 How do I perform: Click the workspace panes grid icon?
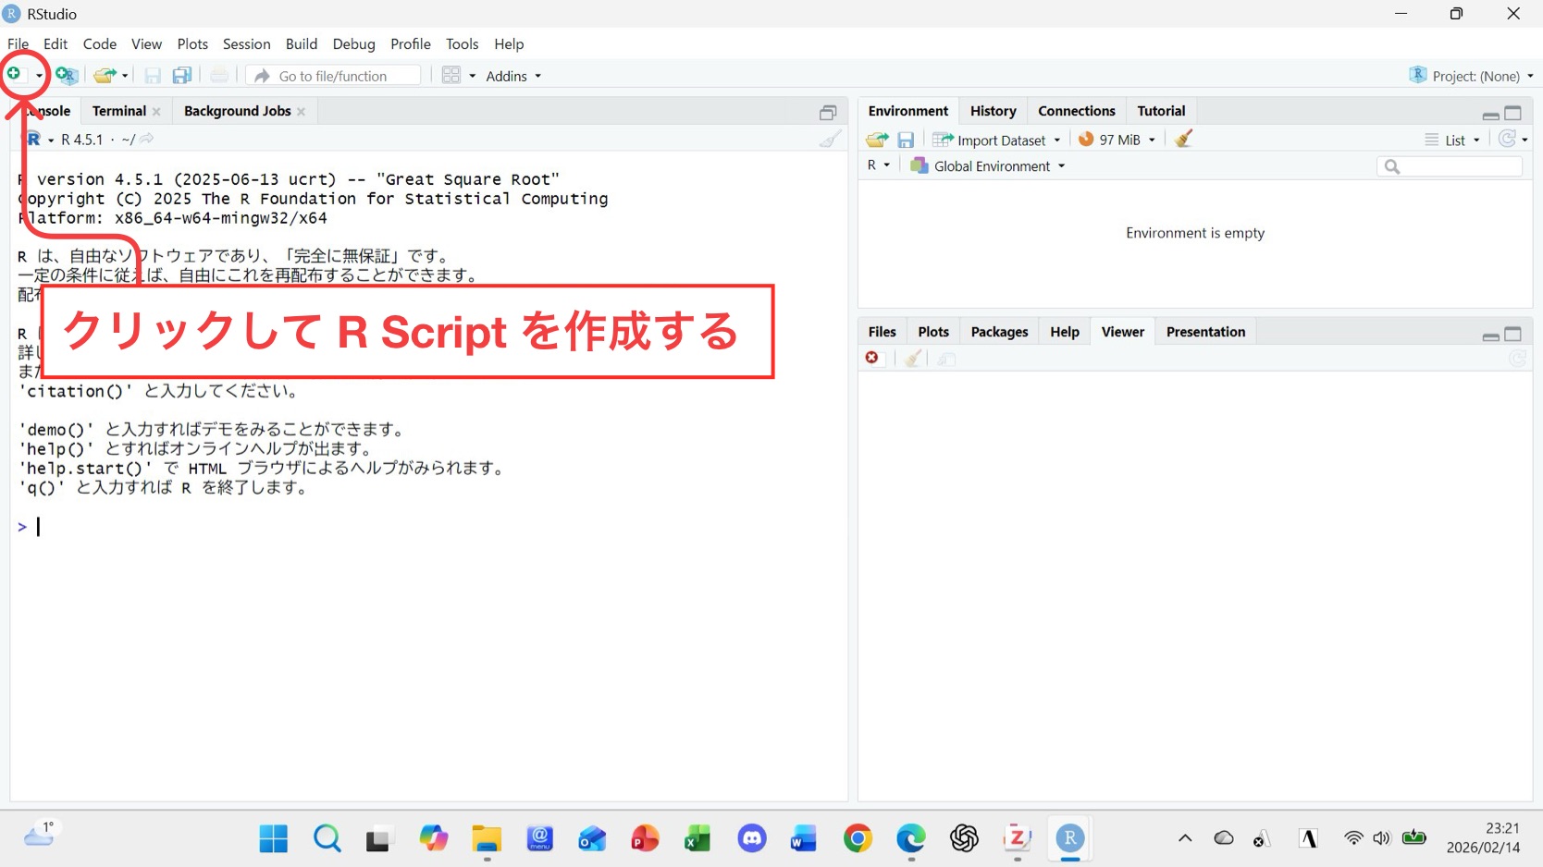pyautogui.click(x=451, y=76)
